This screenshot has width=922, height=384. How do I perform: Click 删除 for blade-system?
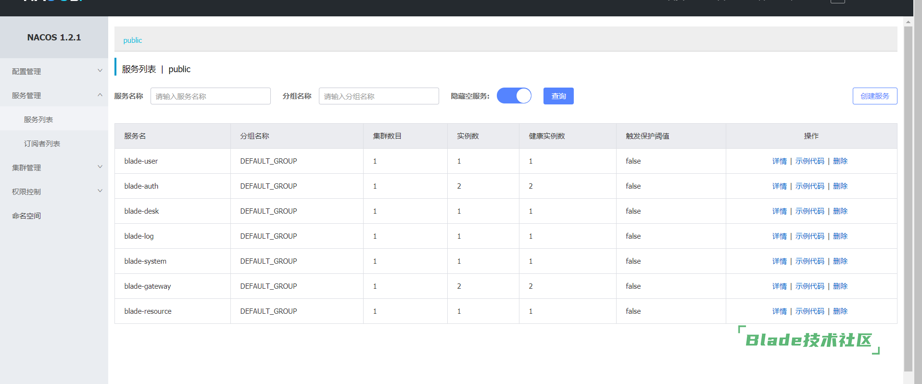click(840, 261)
